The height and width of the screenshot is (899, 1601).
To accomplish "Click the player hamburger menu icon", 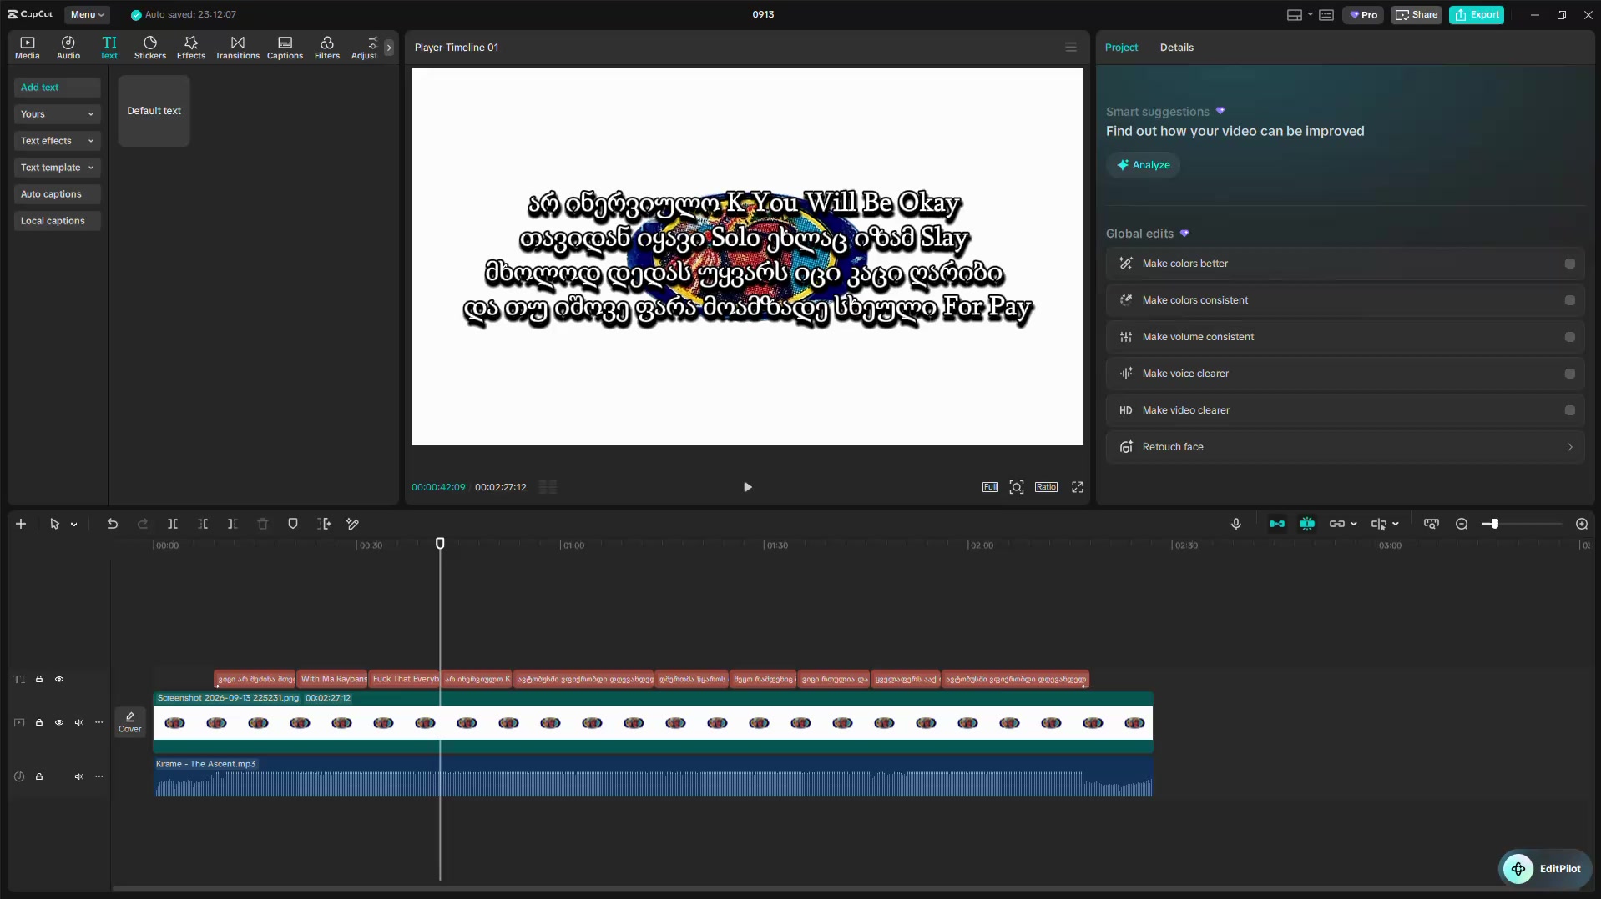I will point(1071,48).
